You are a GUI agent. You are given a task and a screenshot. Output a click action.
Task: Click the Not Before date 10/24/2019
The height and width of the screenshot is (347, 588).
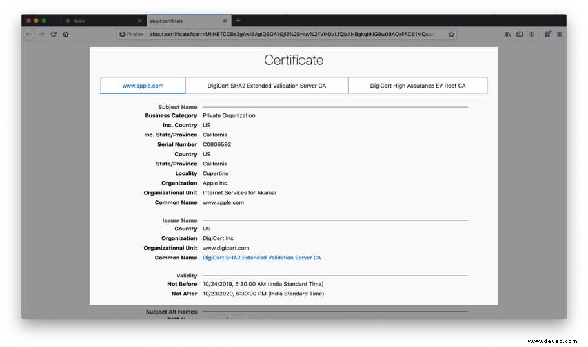[263, 284]
